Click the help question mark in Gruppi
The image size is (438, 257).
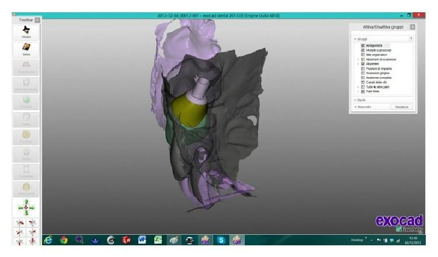pos(411,39)
